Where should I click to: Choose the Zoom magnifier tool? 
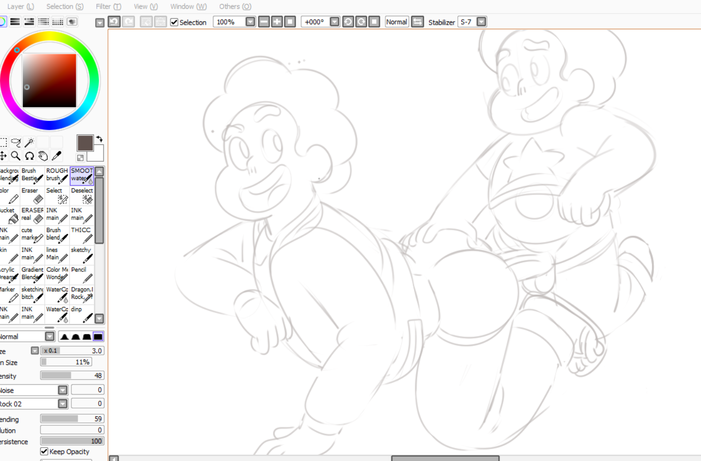16,156
